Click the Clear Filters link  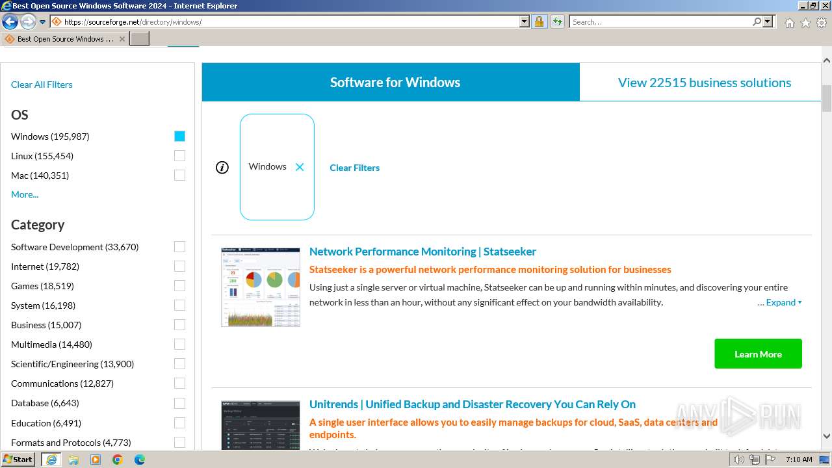tap(354, 168)
